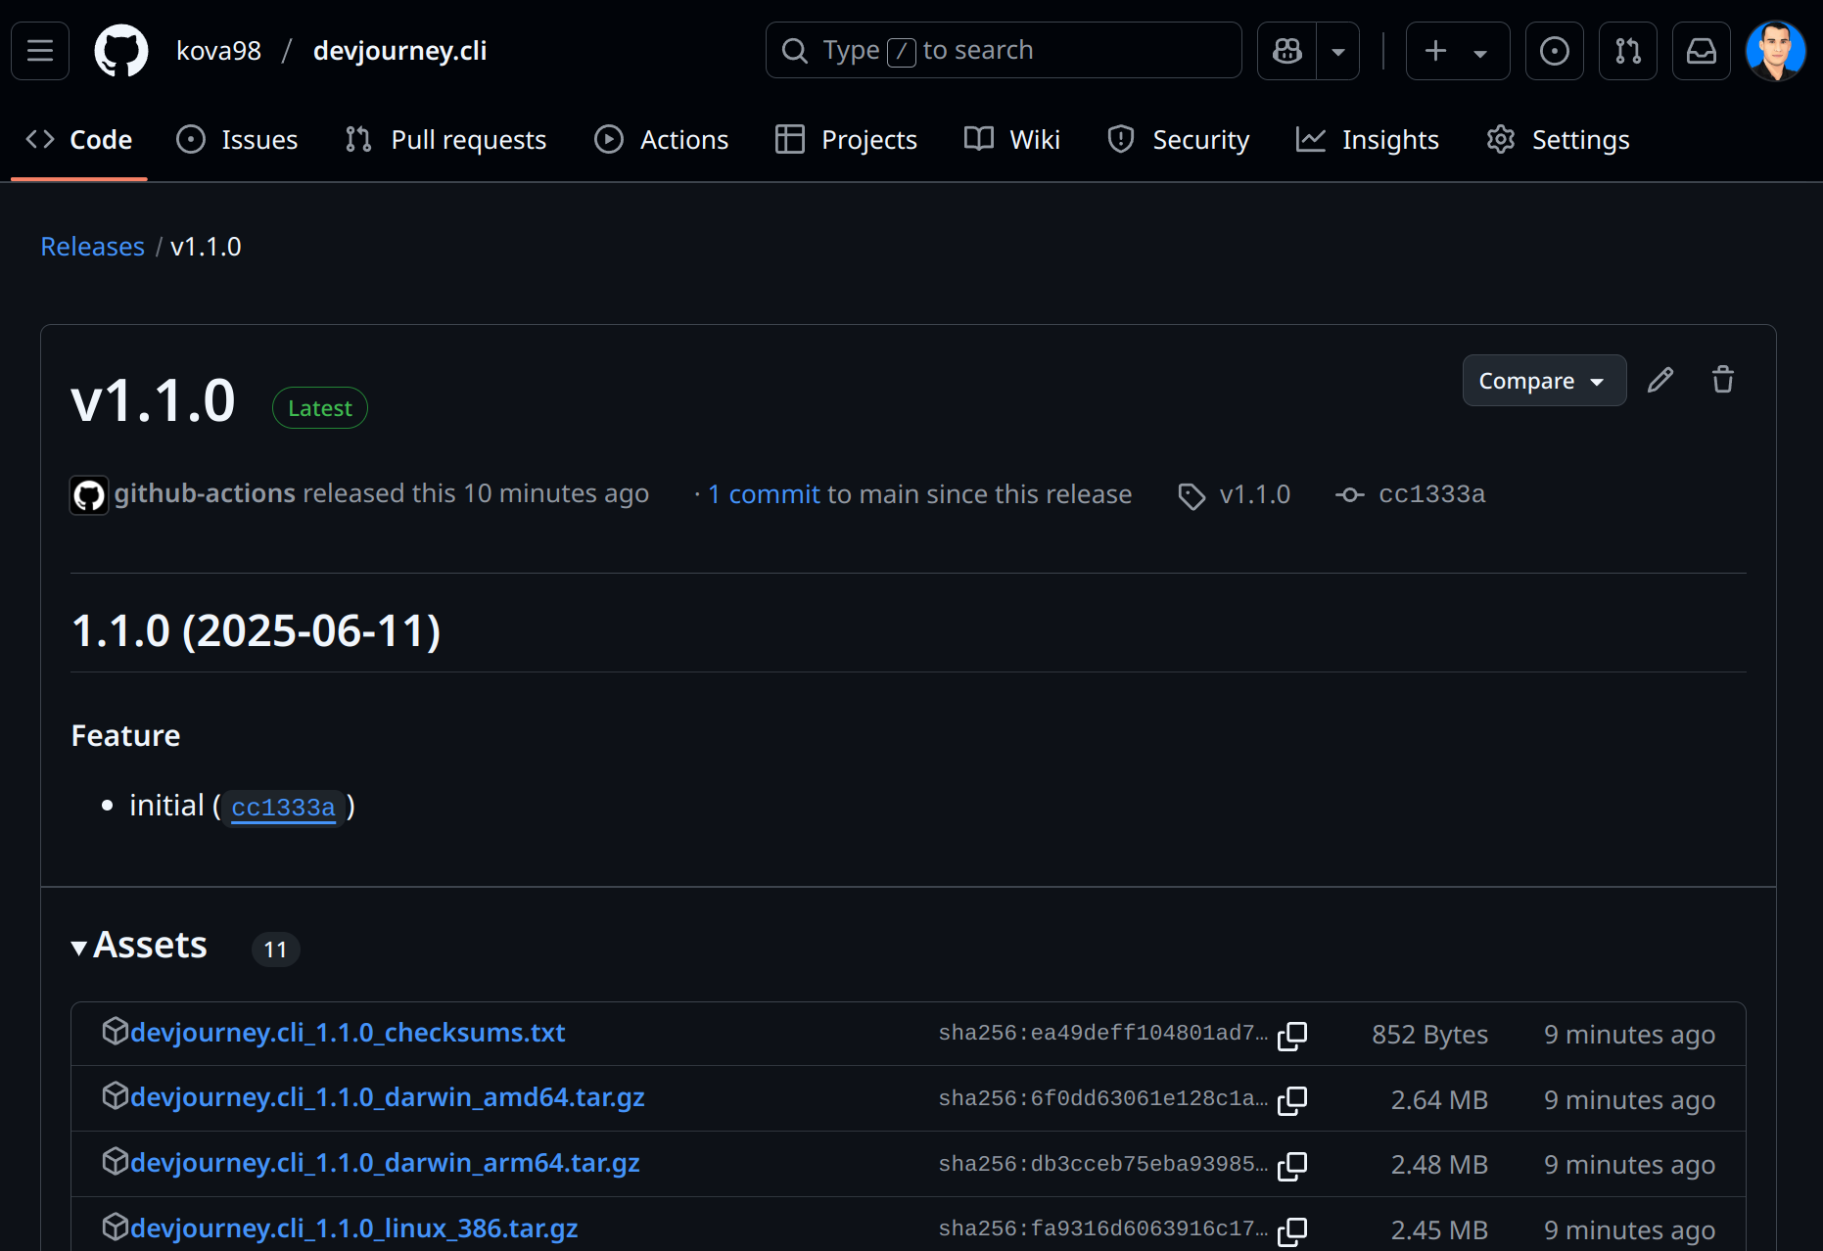1823x1251 pixels.
Task: Switch to the Code tab
Action: coord(79,140)
